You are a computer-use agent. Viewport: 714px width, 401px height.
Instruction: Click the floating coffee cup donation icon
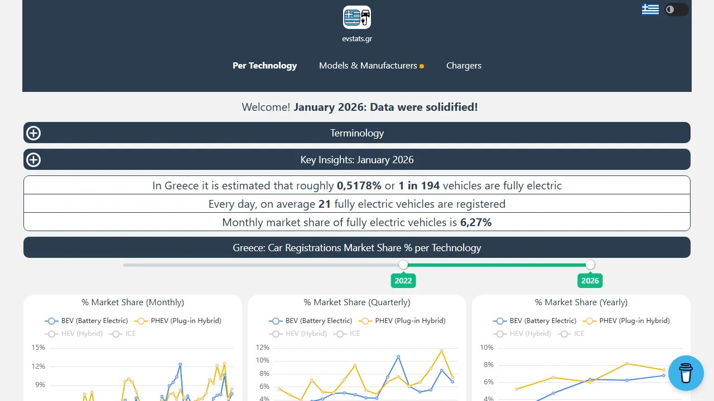point(686,373)
